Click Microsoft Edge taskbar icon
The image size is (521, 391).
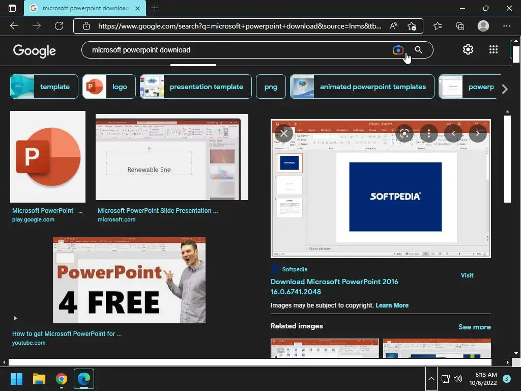pos(84,379)
